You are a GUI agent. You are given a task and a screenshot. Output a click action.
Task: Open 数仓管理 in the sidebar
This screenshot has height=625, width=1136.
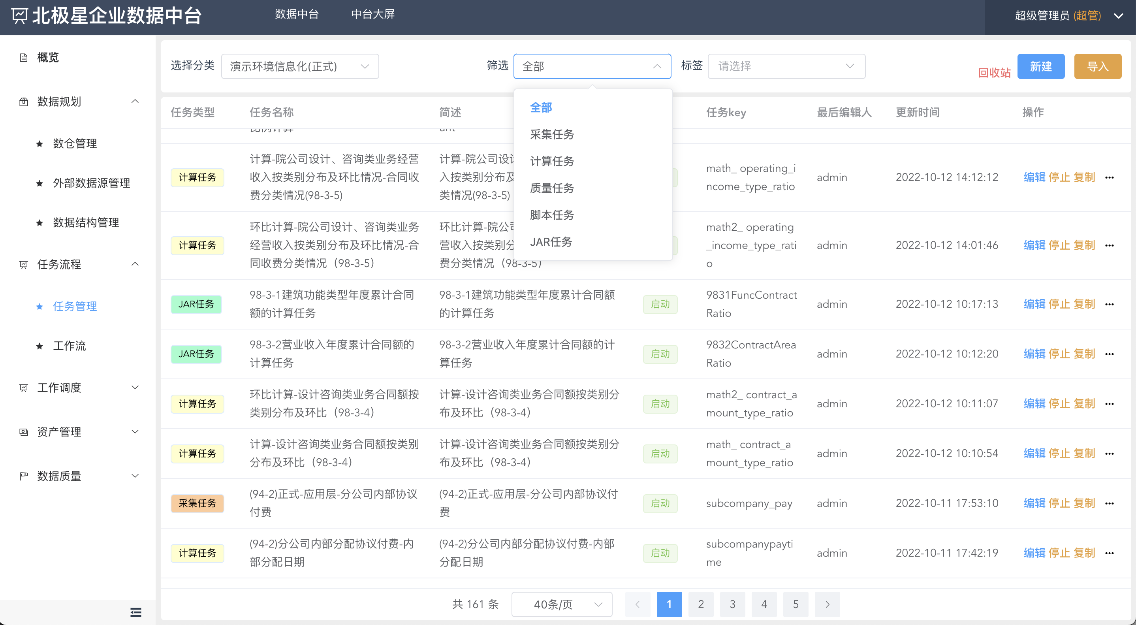(x=75, y=144)
